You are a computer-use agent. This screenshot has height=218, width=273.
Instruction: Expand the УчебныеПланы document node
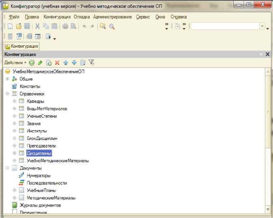pos(15,190)
